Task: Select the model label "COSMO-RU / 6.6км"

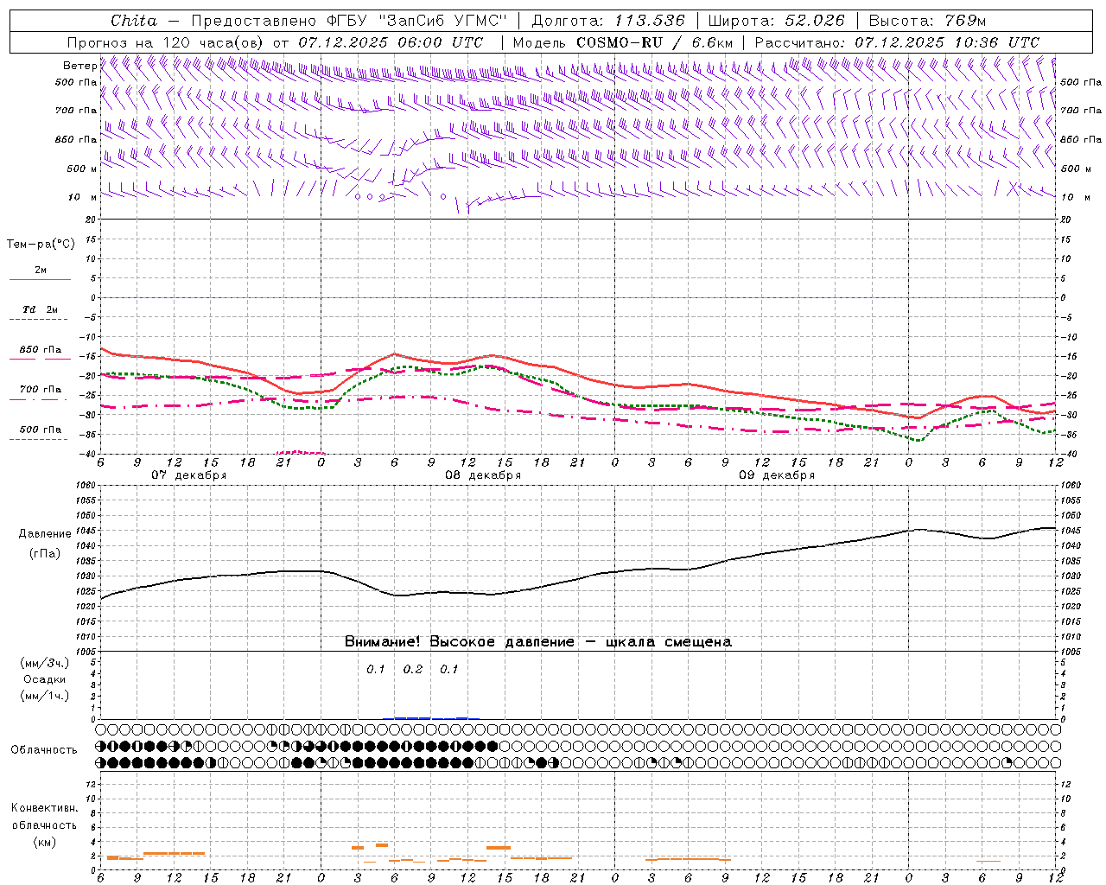Action: (654, 42)
